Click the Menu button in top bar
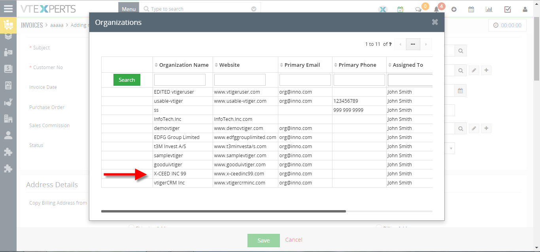The width and height of the screenshot is (540, 252). [129, 9]
